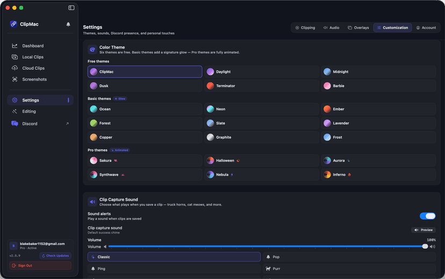Choose the Barbie theme
The width and height of the screenshot is (445, 279).
pos(378,86)
